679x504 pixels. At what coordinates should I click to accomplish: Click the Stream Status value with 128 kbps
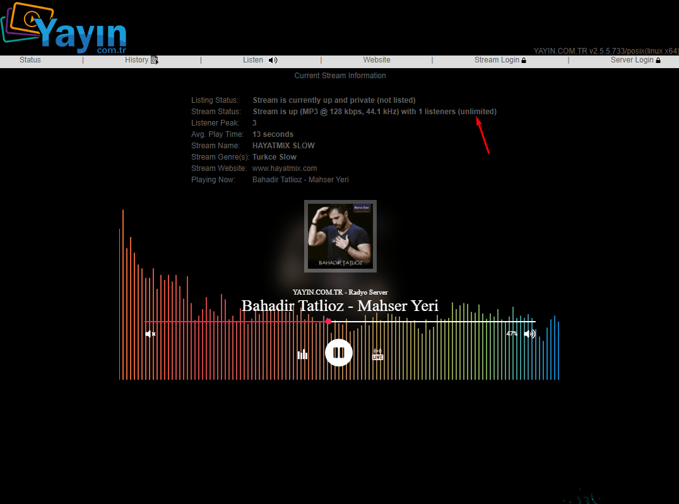(375, 112)
